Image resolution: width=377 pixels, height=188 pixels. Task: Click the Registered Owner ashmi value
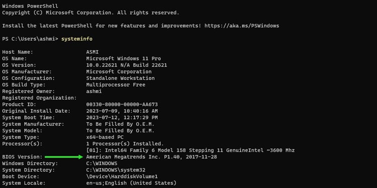(94, 91)
